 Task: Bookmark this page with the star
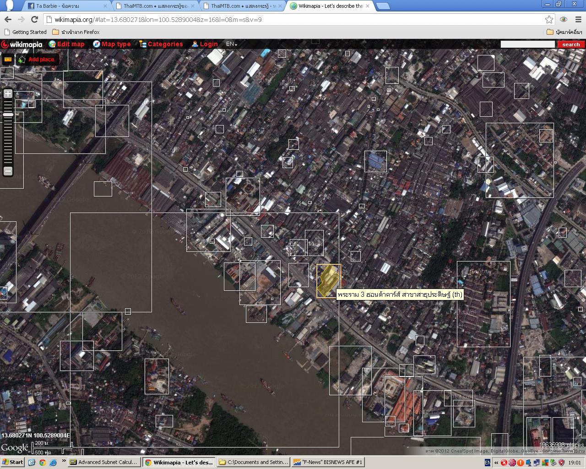[549, 19]
